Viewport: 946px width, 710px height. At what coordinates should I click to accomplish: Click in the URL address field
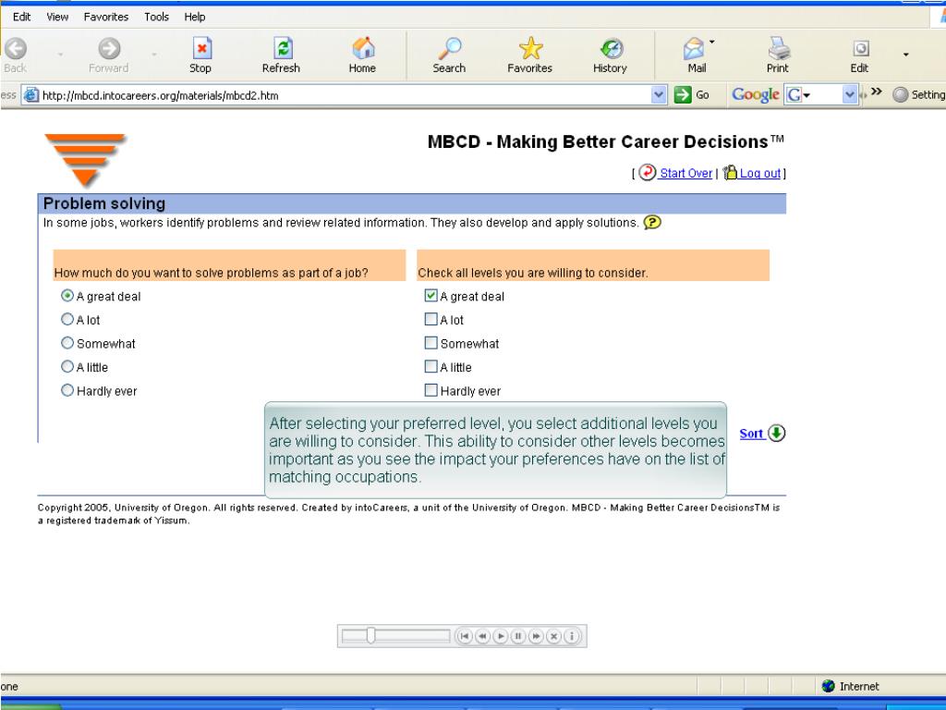[x=346, y=95]
